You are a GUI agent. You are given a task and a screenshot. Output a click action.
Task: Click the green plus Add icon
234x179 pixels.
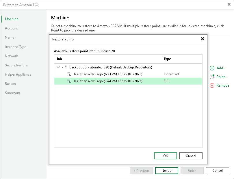tap(212, 68)
